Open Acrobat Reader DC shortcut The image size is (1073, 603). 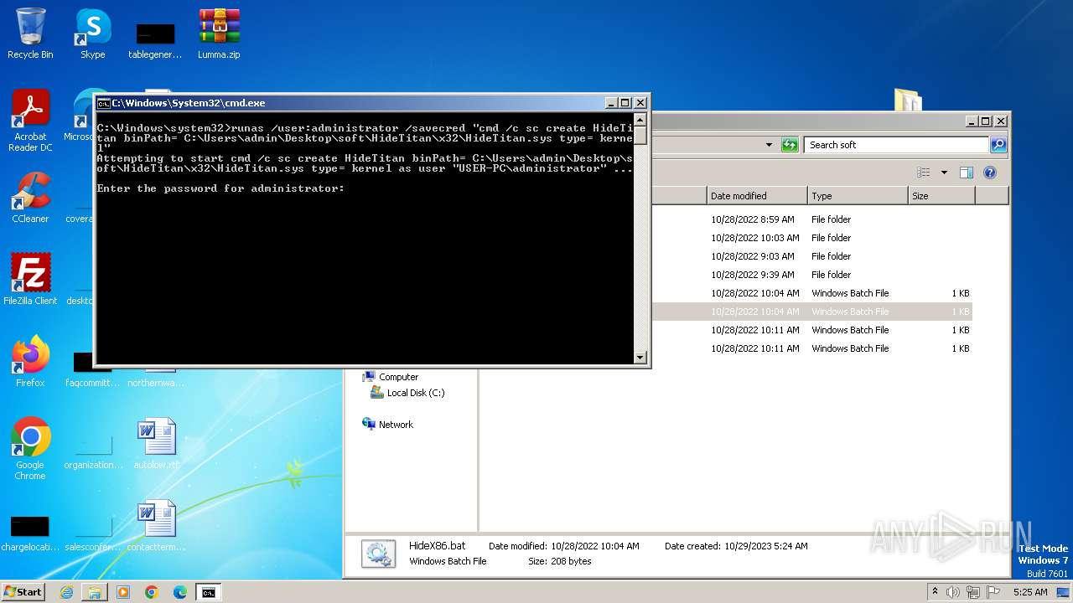click(x=30, y=121)
